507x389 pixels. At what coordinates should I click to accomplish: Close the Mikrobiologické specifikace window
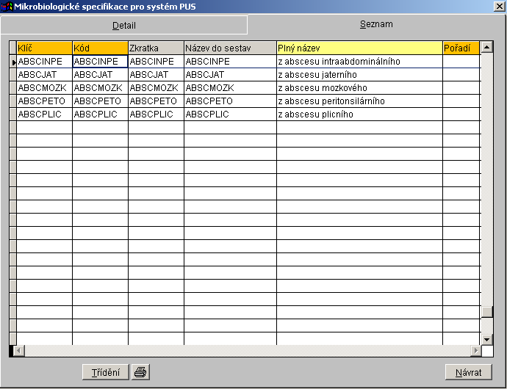click(499, 7)
